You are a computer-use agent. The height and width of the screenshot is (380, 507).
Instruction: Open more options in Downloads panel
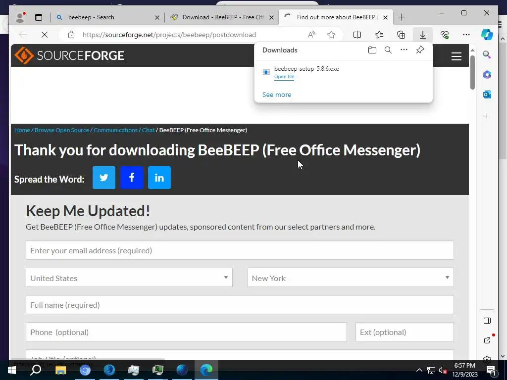point(404,50)
